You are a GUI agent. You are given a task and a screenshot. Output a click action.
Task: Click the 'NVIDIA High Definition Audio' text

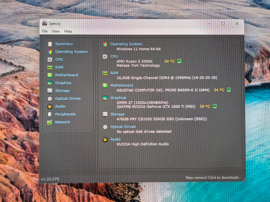(x=143, y=144)
